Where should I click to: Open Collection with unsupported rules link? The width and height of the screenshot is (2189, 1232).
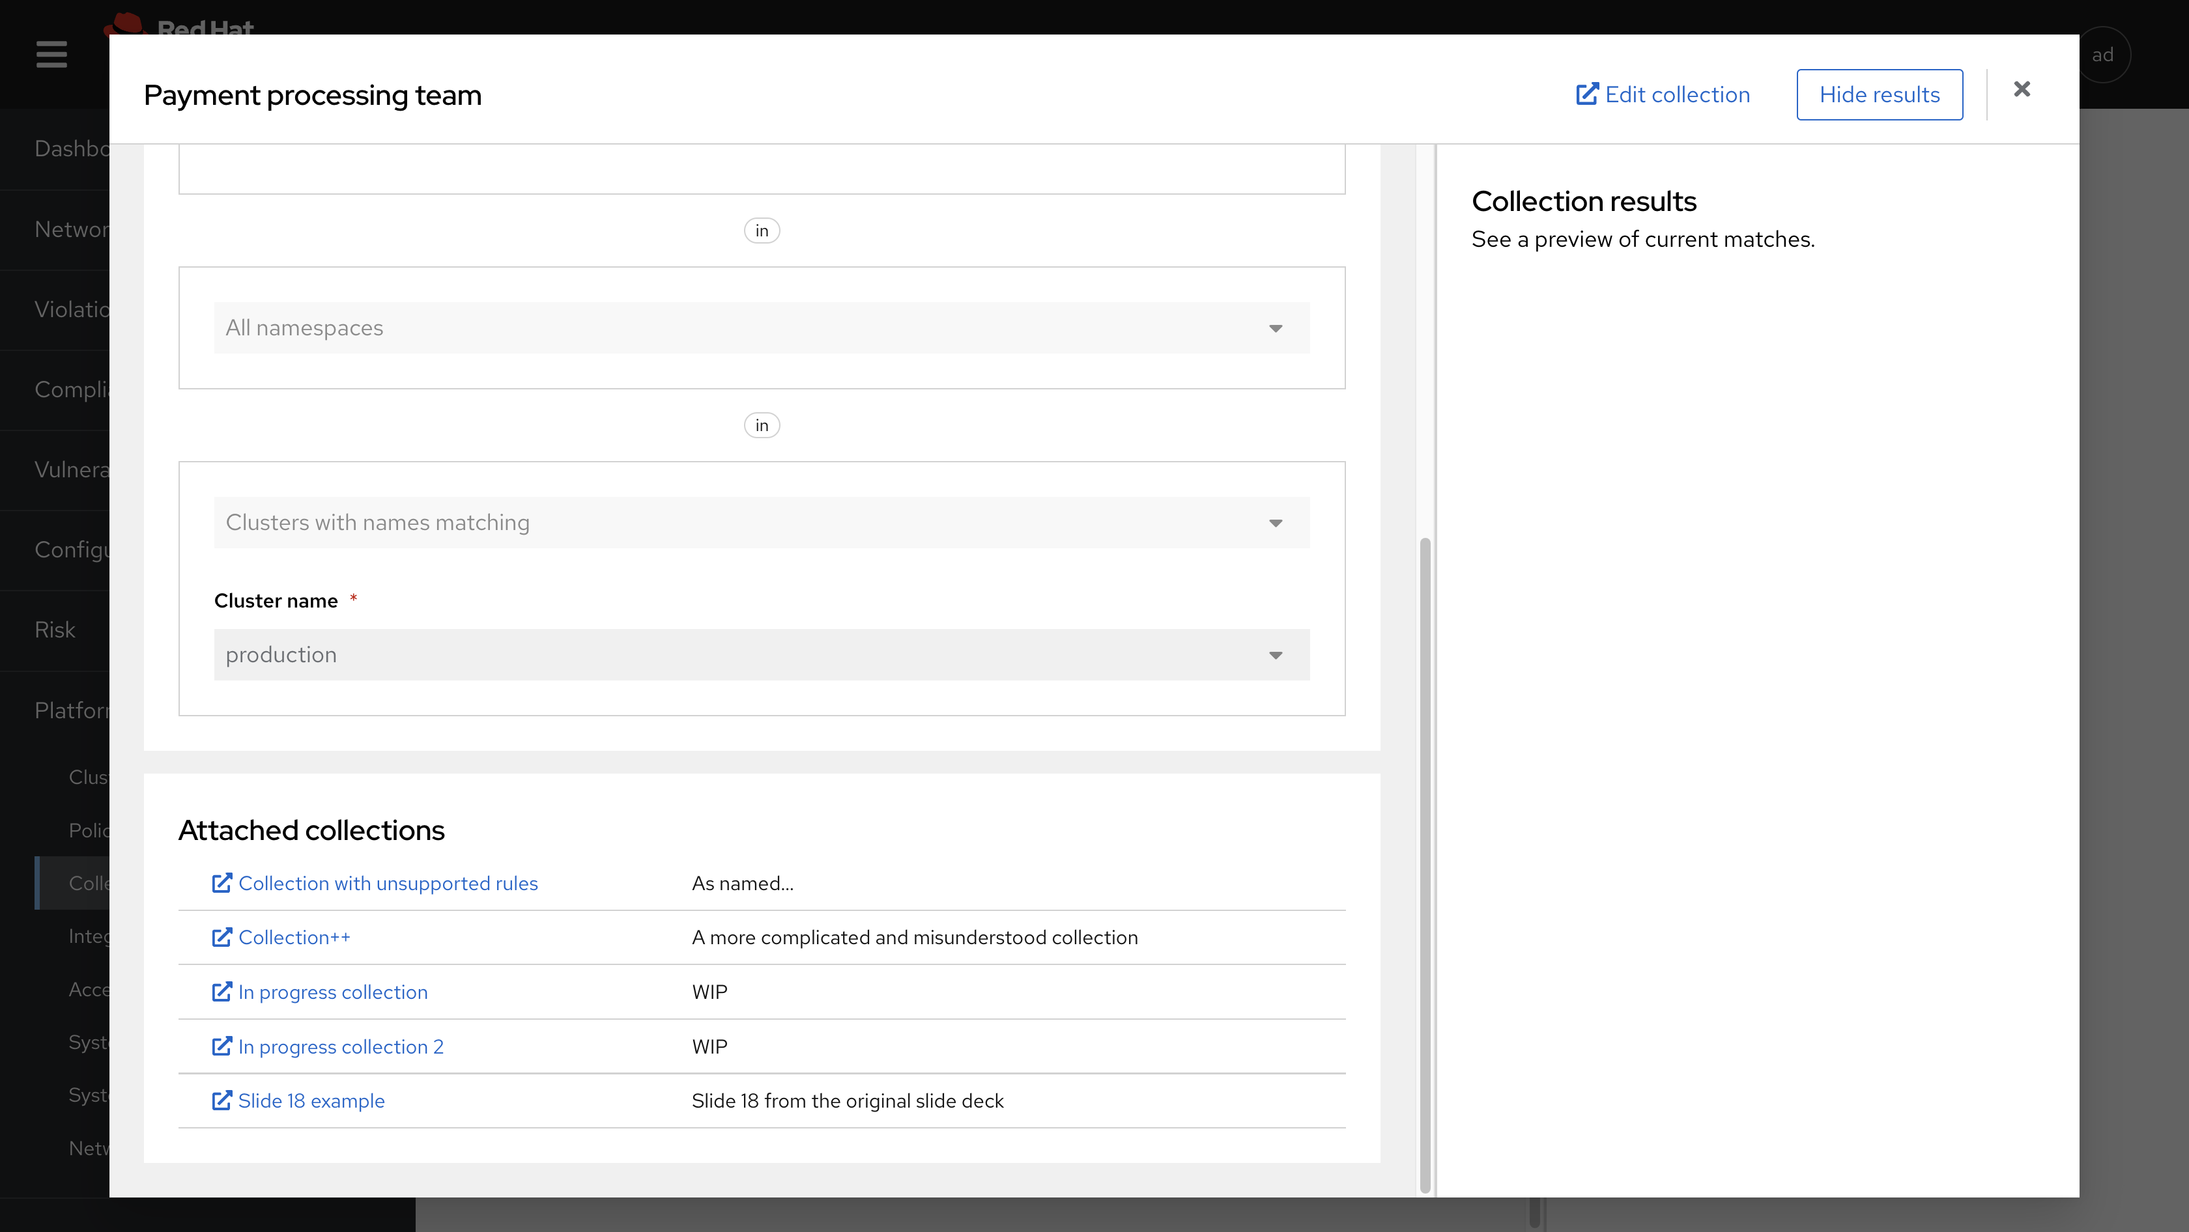tap(388, 883)
